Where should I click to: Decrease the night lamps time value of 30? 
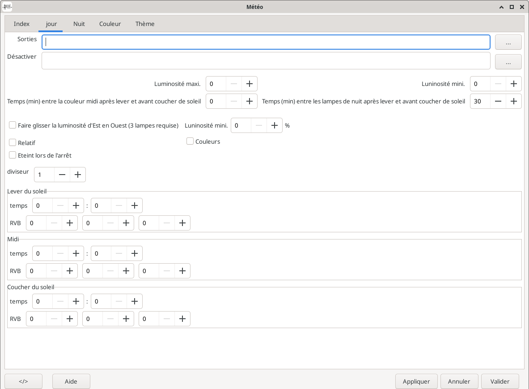click(x=498, y=101)
